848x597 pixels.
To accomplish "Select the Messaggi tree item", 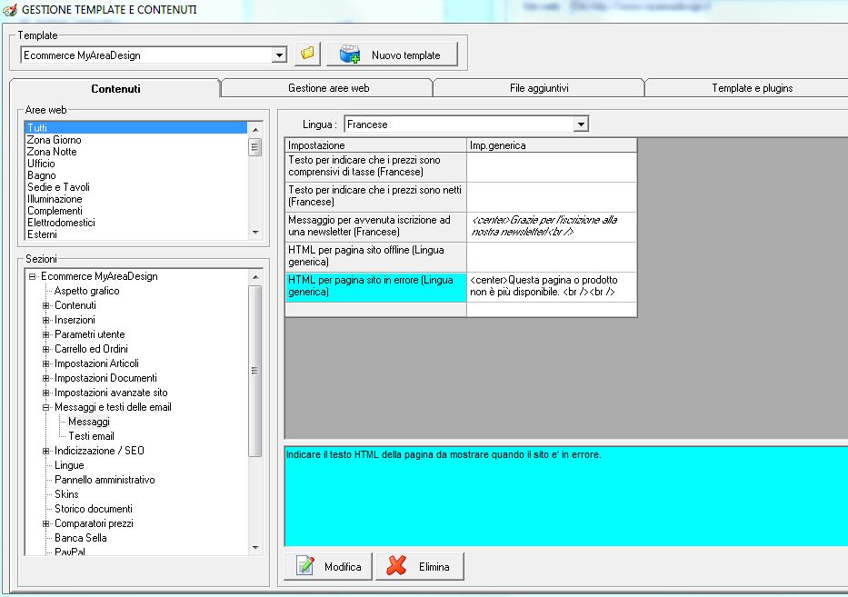I will [89, 422].
